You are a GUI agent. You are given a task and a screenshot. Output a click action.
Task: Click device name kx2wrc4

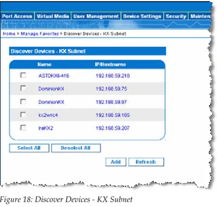tap(48, 115)
